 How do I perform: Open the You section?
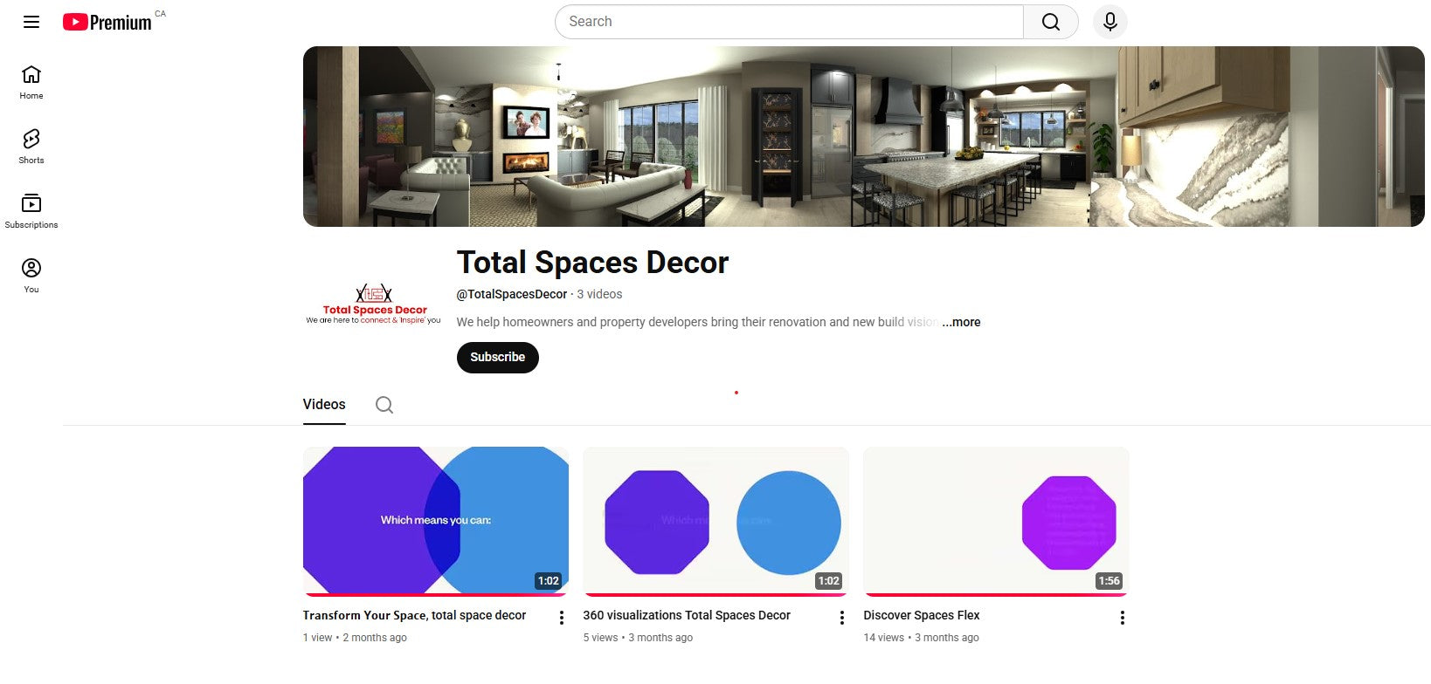tap(31, 276)
